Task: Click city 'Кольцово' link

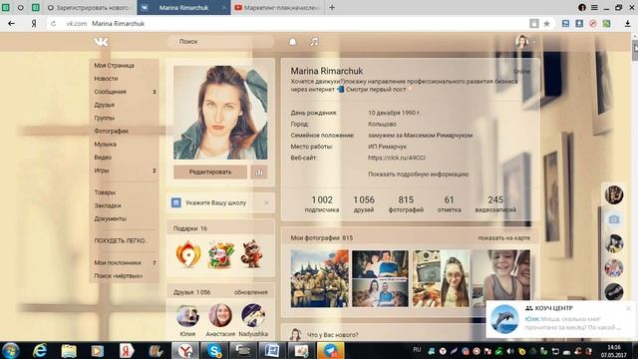Action: tap(382, 124)
